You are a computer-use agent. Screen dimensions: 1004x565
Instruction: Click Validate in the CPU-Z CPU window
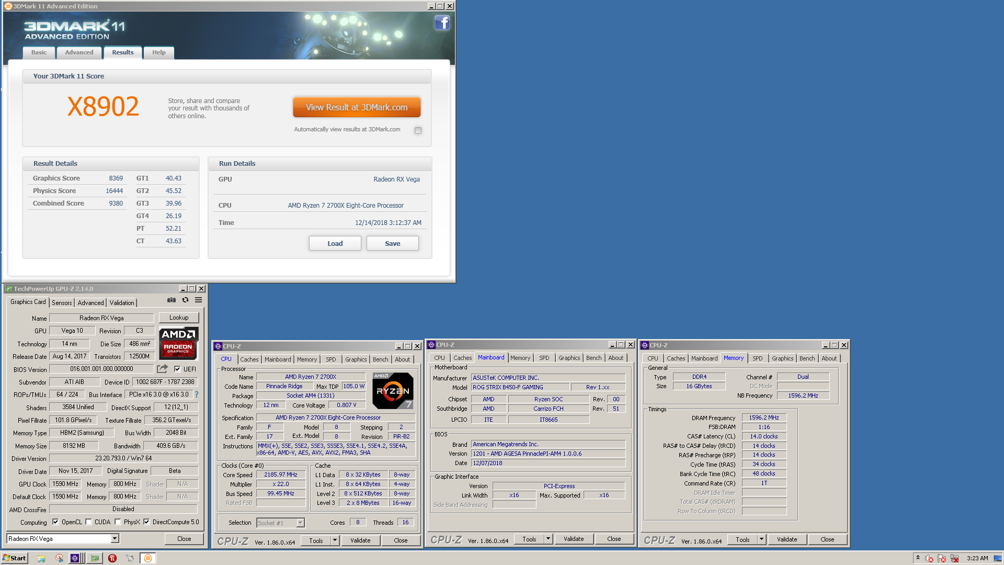click(x=360, y=540)
